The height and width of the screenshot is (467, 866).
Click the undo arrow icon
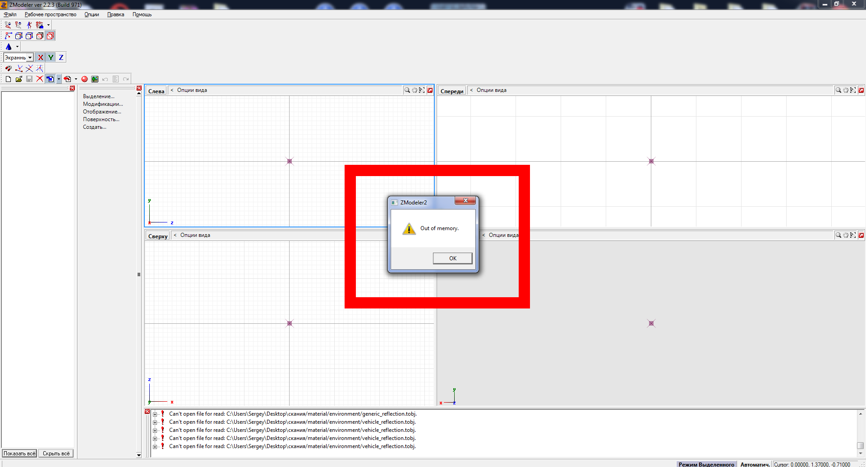click(105, 79)
